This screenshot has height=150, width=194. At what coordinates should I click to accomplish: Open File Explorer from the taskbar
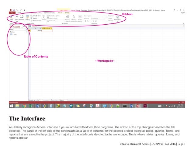point(17,106)
